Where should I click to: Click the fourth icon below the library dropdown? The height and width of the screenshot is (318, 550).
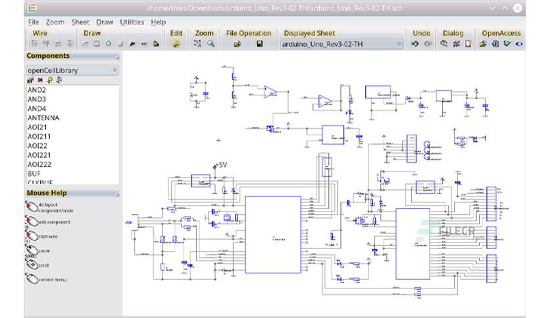pos(59,80)
